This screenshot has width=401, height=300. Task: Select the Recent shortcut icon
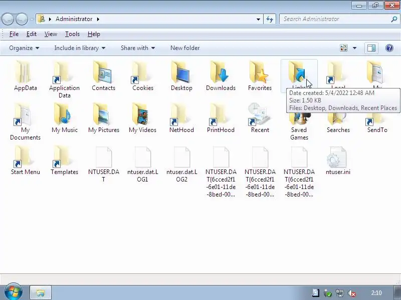[260, 115]
